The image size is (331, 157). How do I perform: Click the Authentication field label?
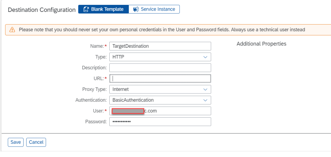pyautogui.click(x=91, y=100)
